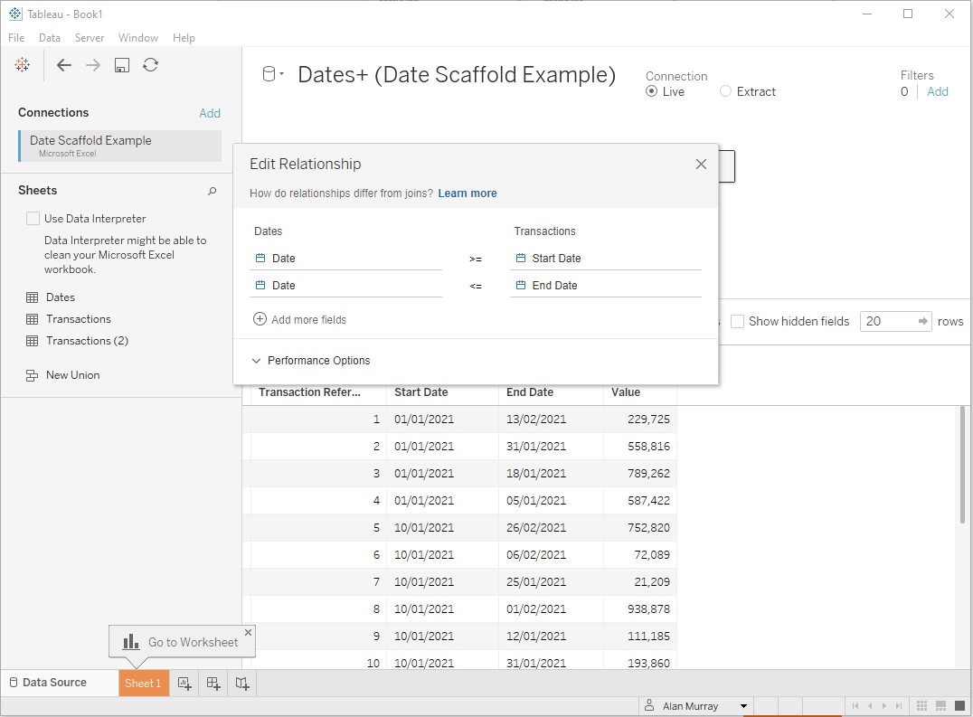
Task: Click the Learn more link
Action: 467,193
